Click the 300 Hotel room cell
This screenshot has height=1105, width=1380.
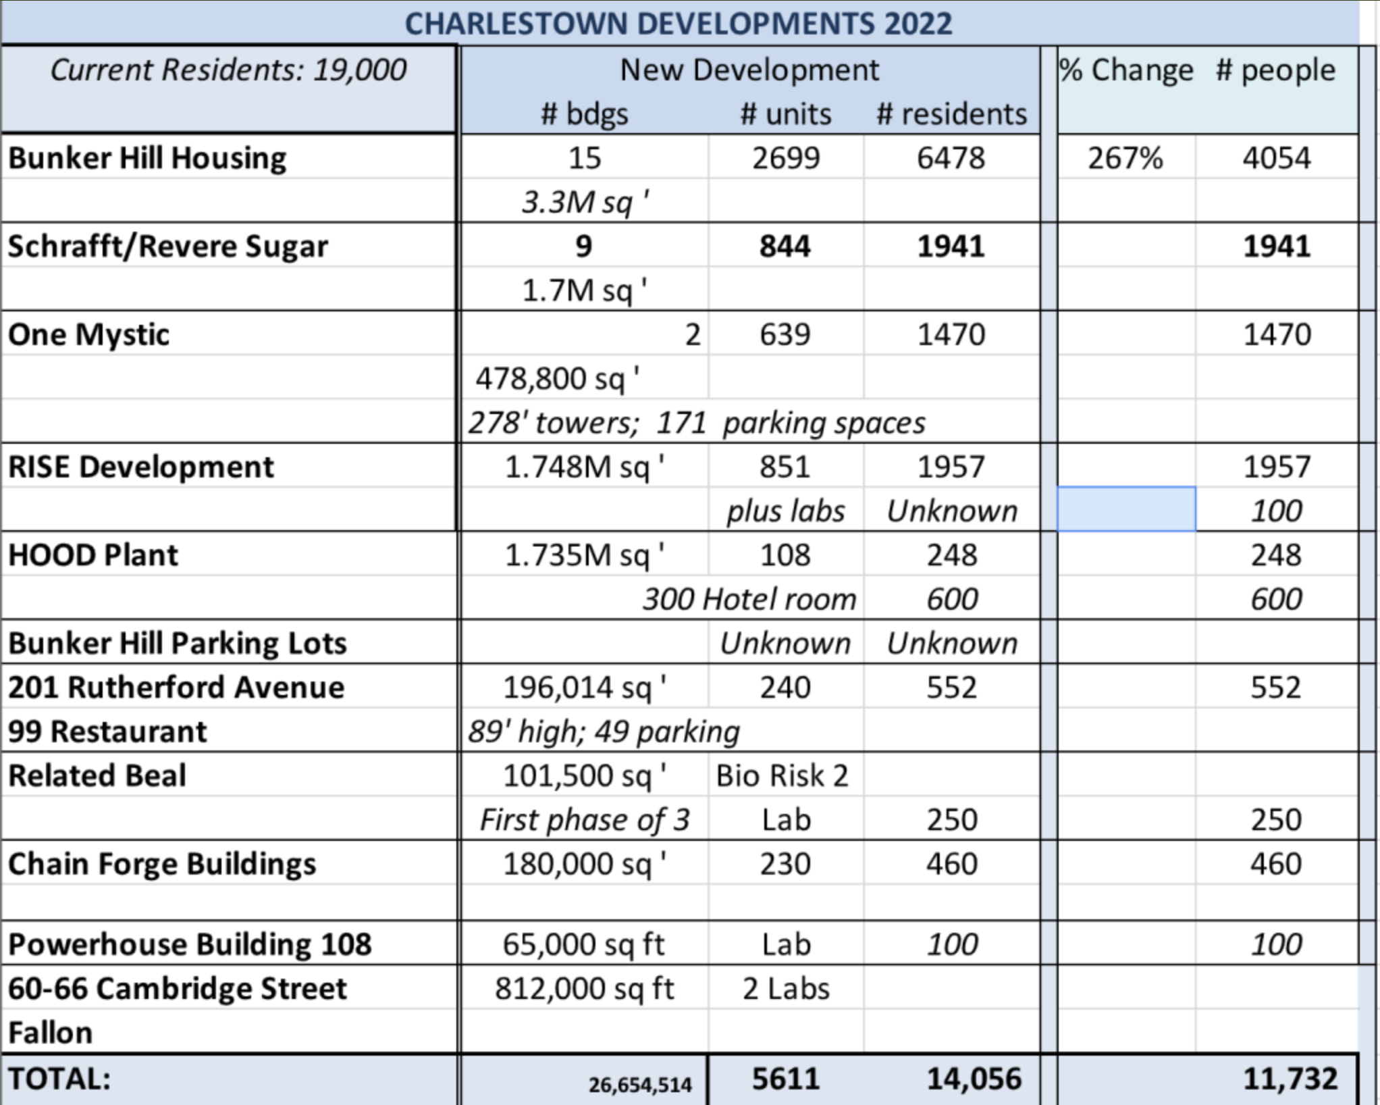click(749, 598)
